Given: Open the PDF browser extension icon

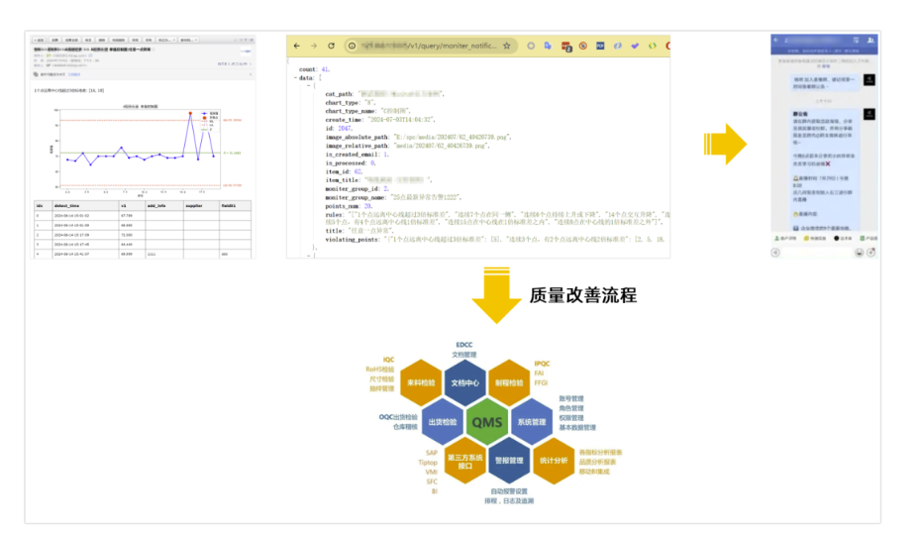Looking at the screenshot, I should (600, 46).
